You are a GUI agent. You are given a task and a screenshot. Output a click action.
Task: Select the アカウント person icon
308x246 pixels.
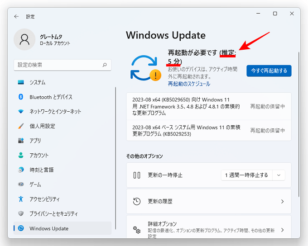[x=21, y=155]
